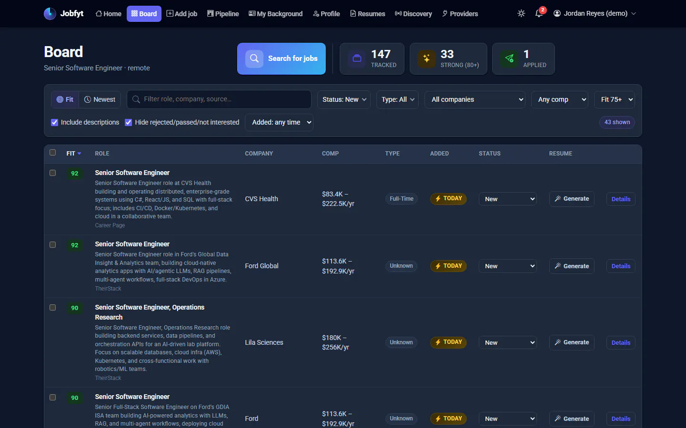Sort by the FIT column header
Screen dimensions: 686x428
tap(74, 154)
